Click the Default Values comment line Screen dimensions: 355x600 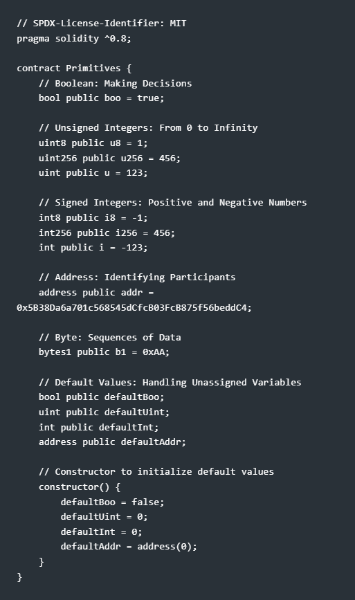(170, 382)
